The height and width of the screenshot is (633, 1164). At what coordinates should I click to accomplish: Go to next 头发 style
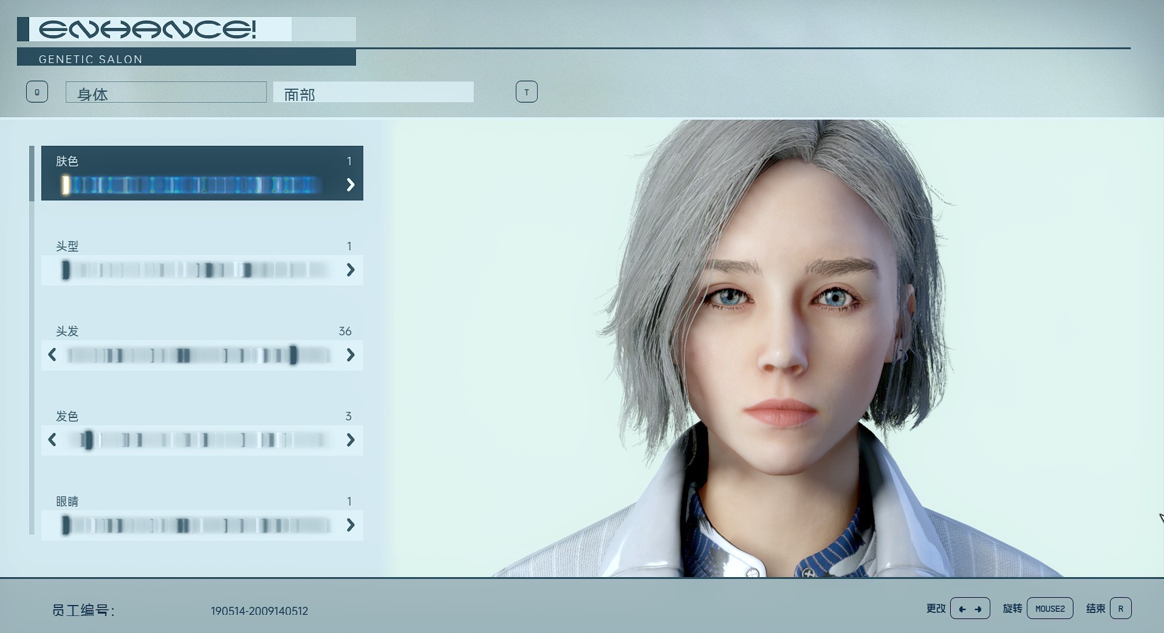click(351, 355)
